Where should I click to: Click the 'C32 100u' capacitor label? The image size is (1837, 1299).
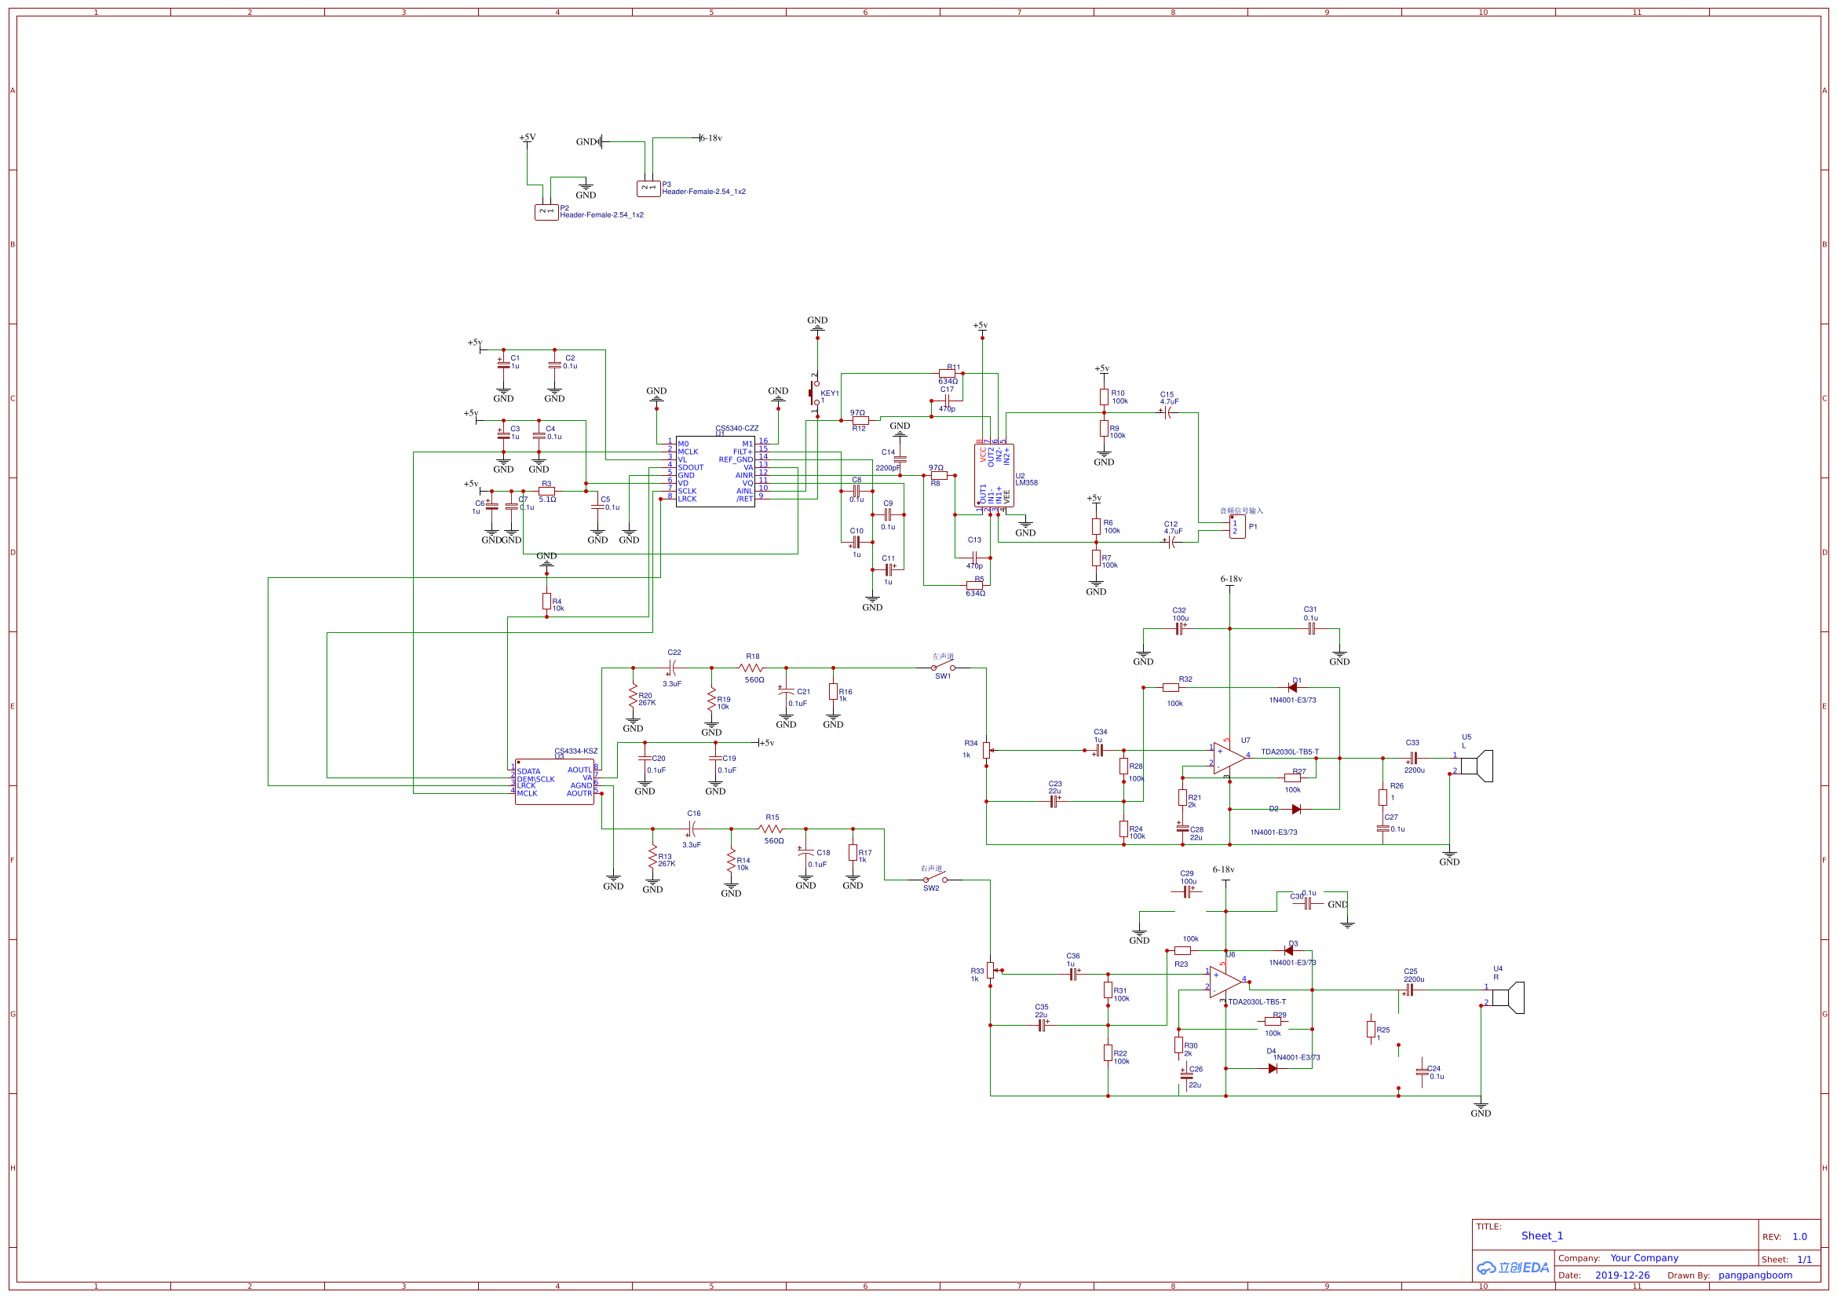tap(1180, 614)
